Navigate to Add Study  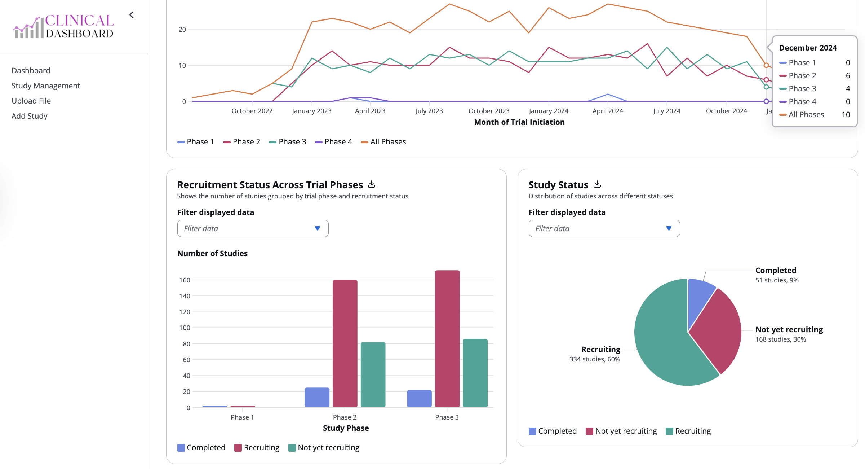point(30,116)
